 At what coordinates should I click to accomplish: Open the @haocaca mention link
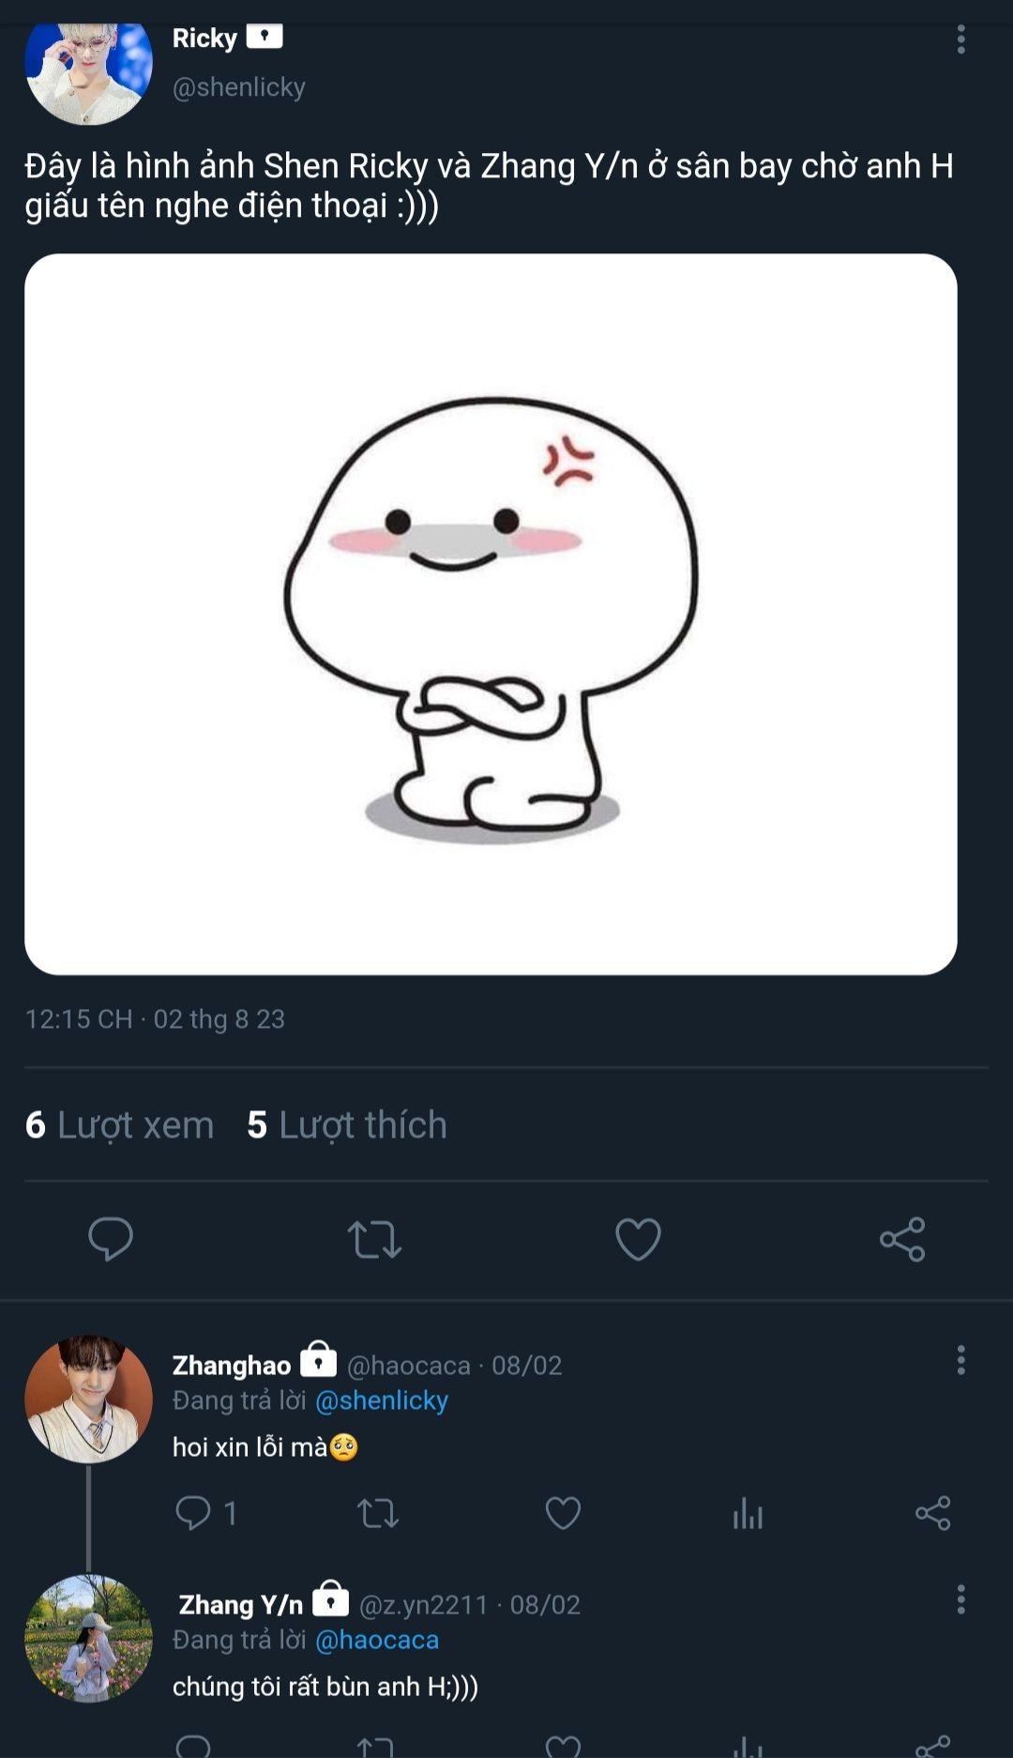tap(377, 1640)
